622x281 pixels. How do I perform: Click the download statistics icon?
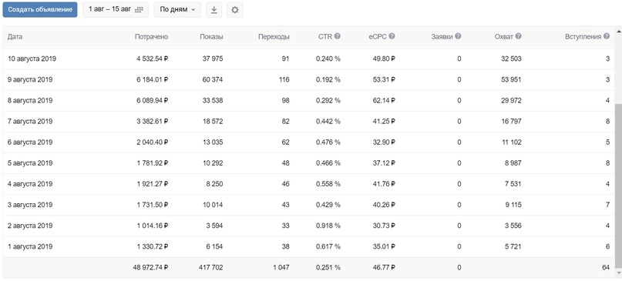[213, 10]
